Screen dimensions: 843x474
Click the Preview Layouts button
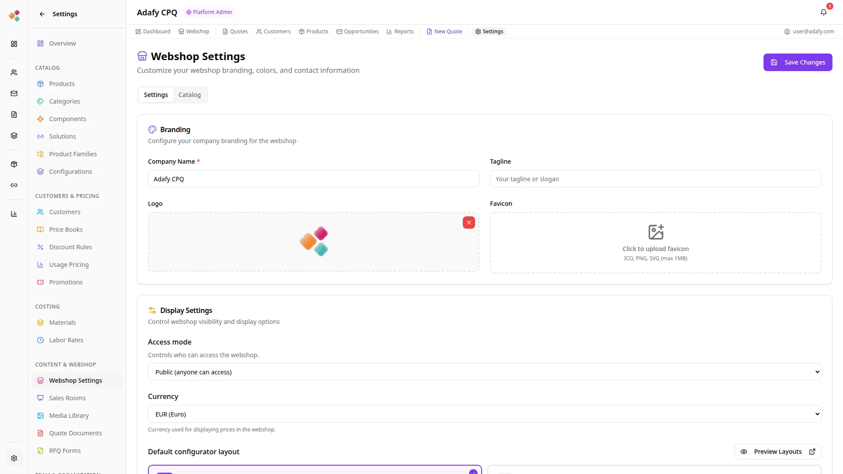pos(777,452)
